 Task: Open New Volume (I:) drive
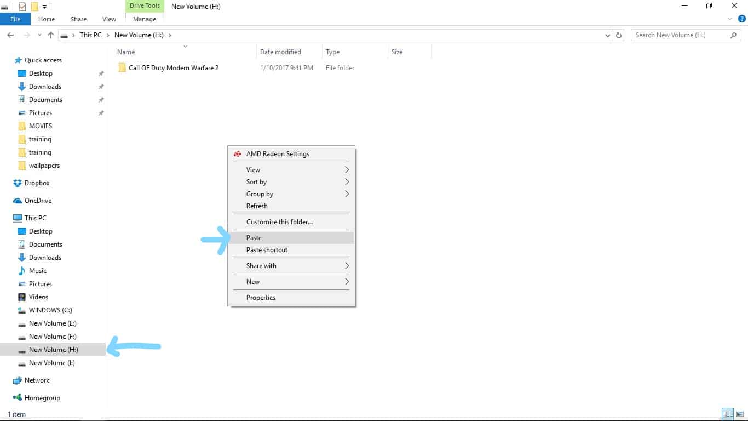click(52, 363)
